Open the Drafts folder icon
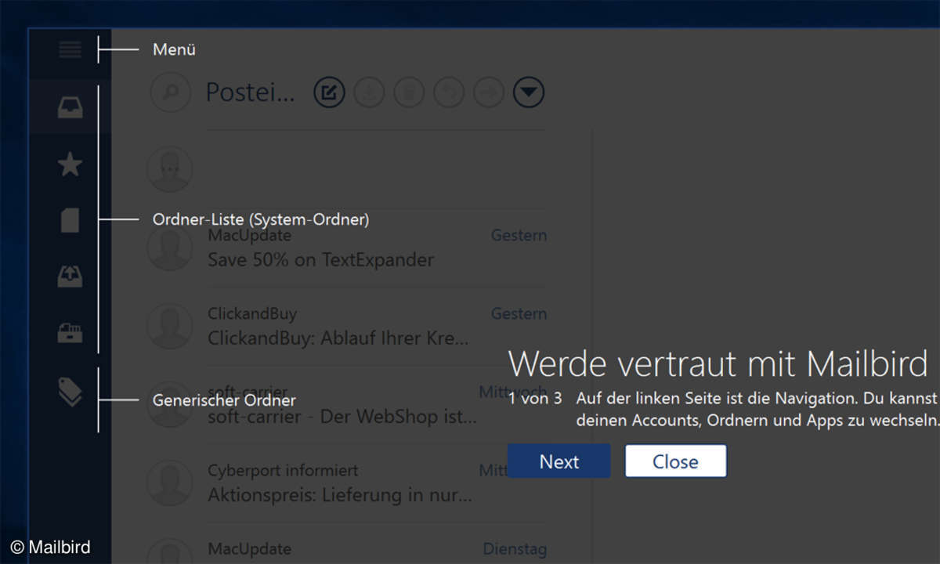940x564 pixels. (x=70, y=221)
